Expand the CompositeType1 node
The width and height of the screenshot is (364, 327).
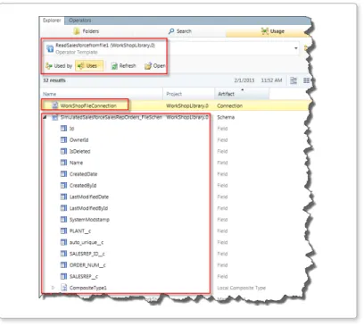tap(53, 288)
